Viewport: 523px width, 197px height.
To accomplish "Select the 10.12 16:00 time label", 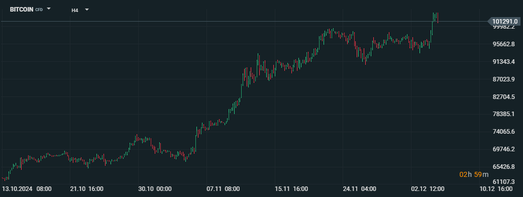I will pos(496,189).
